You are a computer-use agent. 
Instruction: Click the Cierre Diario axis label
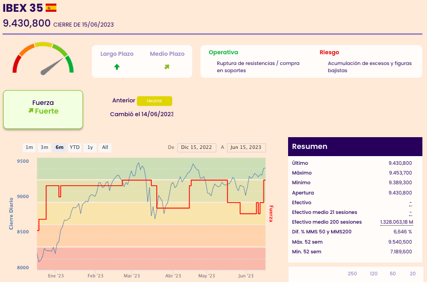pos(11,214)
